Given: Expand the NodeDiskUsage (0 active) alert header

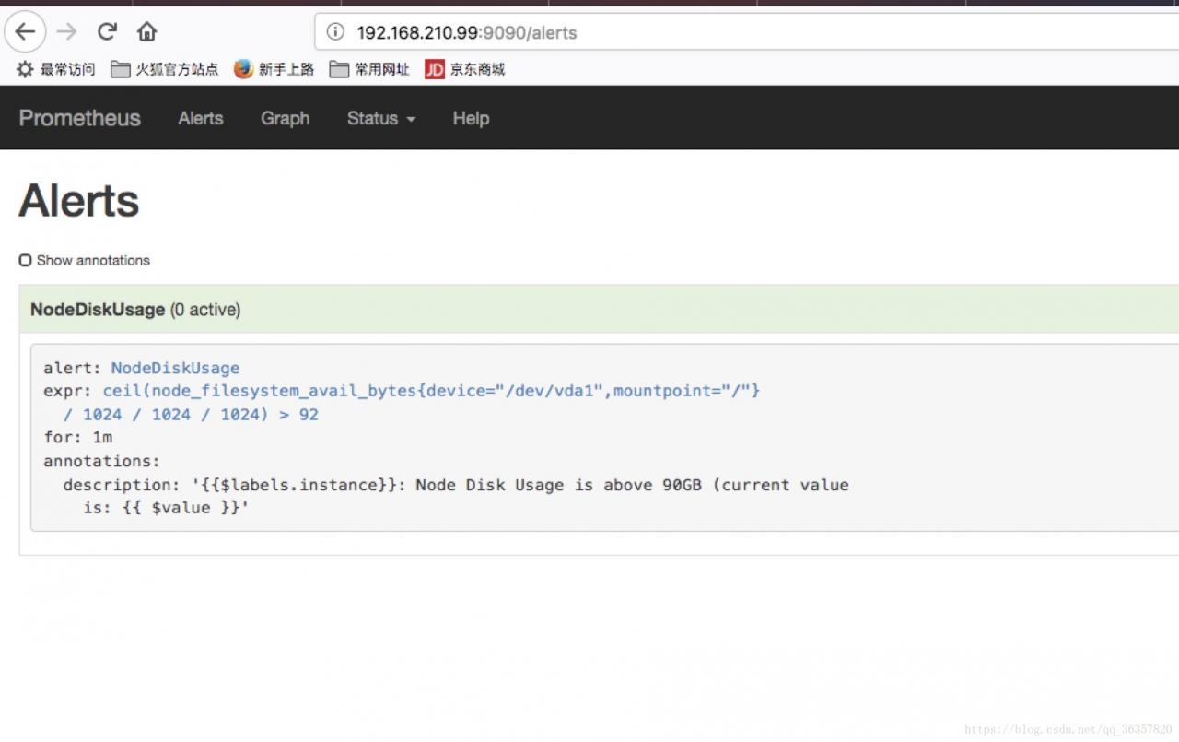Looking at the screenshot, I should coord(599,310).
